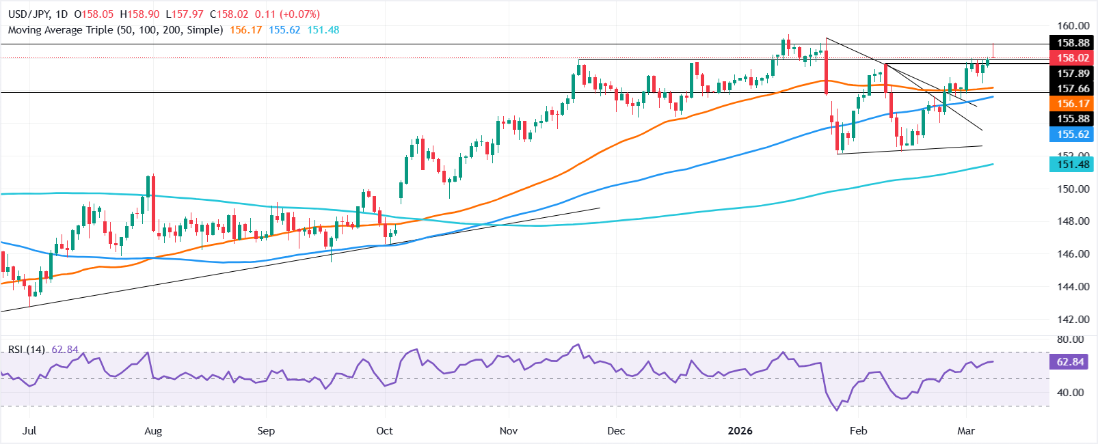Click the 160.00 level on price axis
The width and height of the screenshot is (1098, 444).
[x=1073, y=26]
